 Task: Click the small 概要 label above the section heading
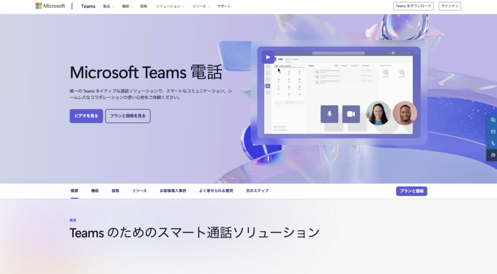pyautogui.click(x=73, y=220)
